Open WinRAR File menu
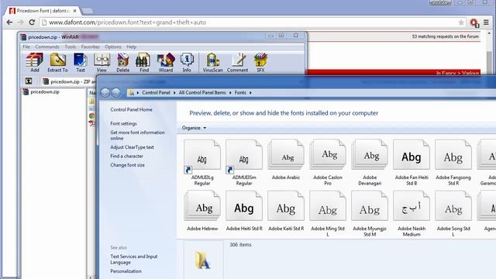This screenshot has height=279, width=496. coord(26,46)
